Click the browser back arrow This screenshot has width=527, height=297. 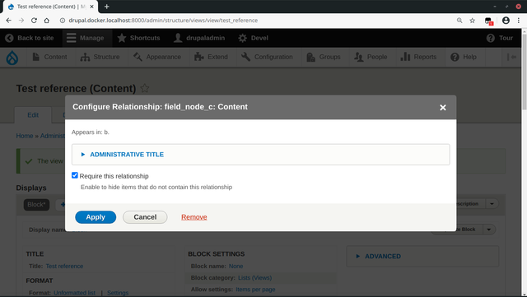[9, 21]
